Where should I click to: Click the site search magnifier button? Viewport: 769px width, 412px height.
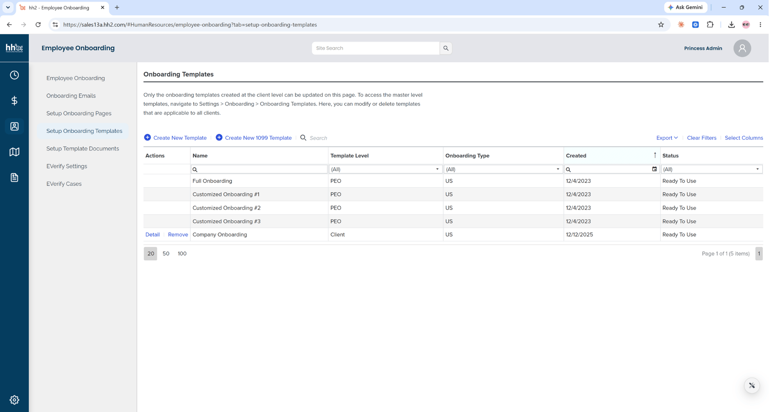446,48
